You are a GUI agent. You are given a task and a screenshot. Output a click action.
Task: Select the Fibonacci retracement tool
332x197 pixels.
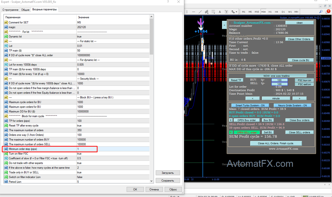point(213,12)
